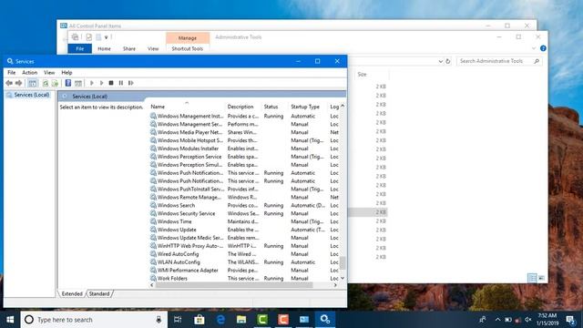Select WMI Performance Adapter service
Image resolution: width=583 pixels, height=328 pixels.
click(245, 271)
